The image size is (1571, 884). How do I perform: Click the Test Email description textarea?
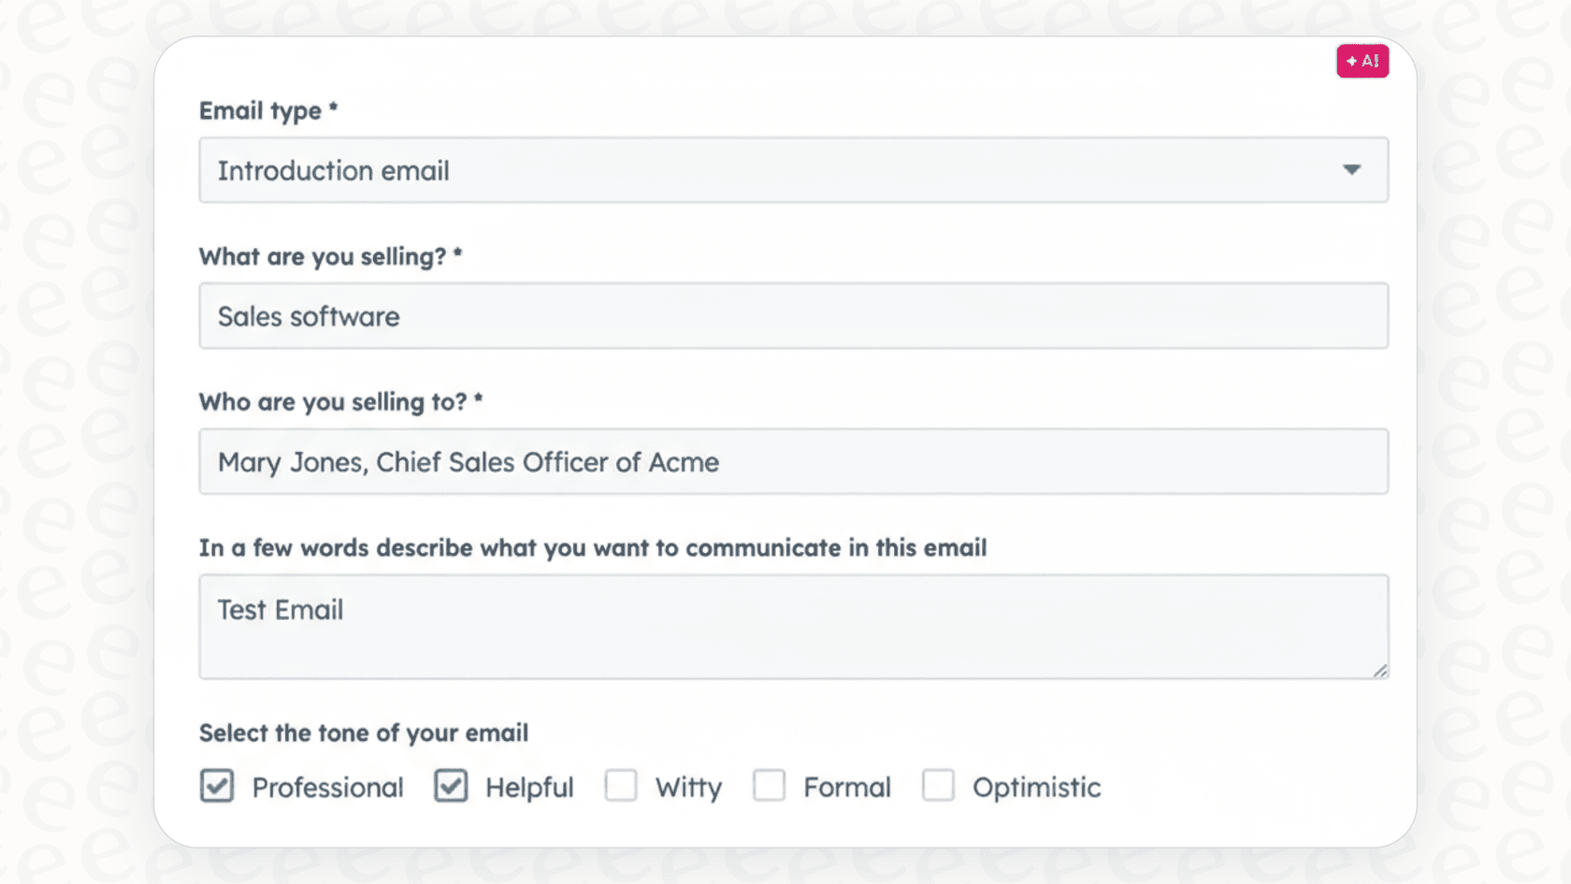point(793,625)
